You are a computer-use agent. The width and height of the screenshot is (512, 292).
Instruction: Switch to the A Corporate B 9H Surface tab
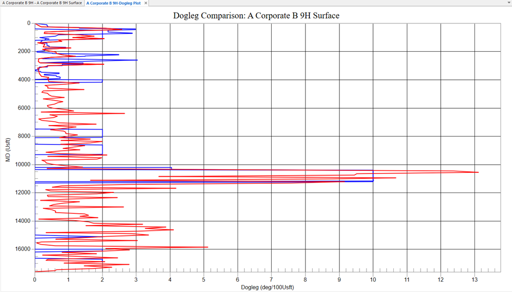42,3
